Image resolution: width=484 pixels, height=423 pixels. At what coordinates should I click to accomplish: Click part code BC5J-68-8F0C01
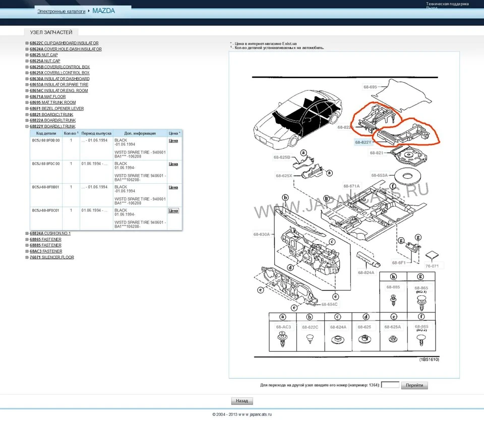click(46, 210)
